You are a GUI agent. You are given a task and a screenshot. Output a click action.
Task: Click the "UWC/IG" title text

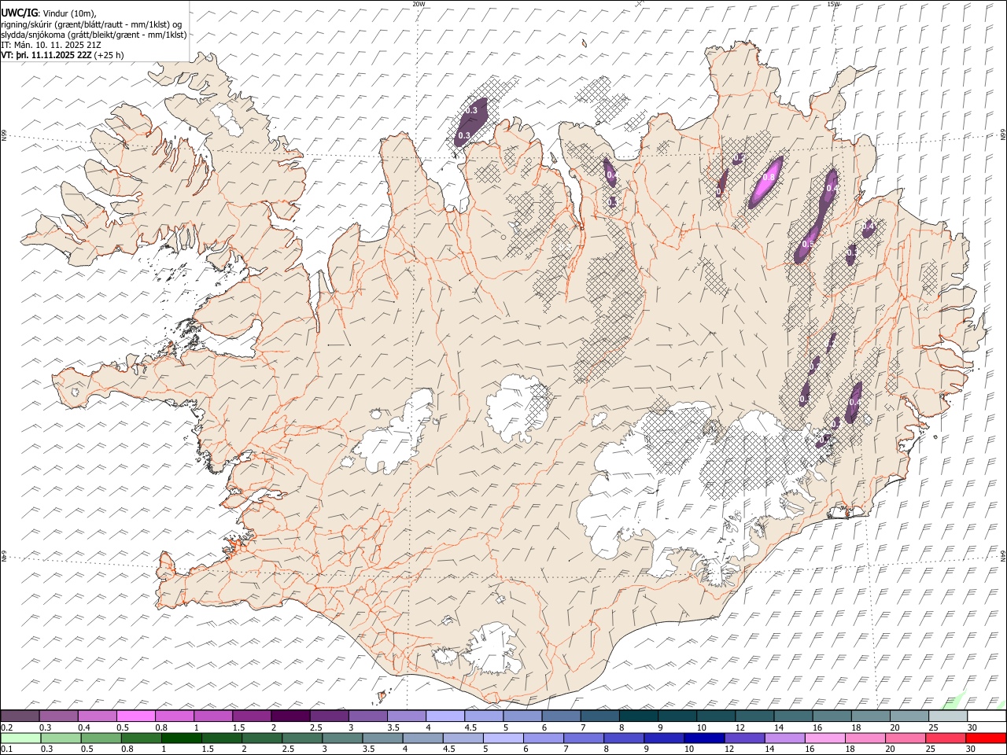(18, 13)
